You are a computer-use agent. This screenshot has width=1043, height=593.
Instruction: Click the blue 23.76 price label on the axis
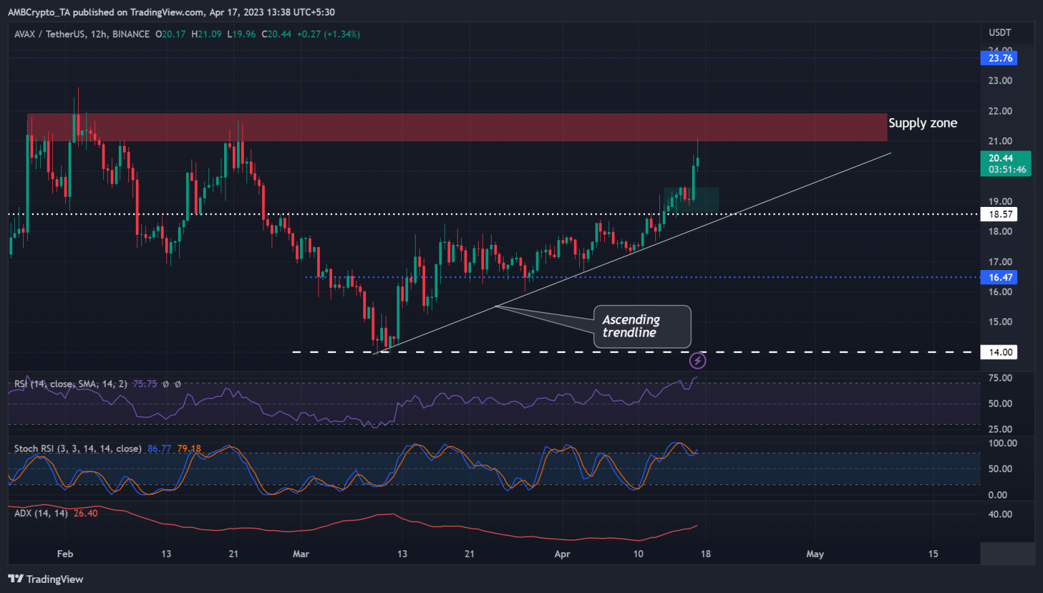pyautogui.click(x=998, y=58)
